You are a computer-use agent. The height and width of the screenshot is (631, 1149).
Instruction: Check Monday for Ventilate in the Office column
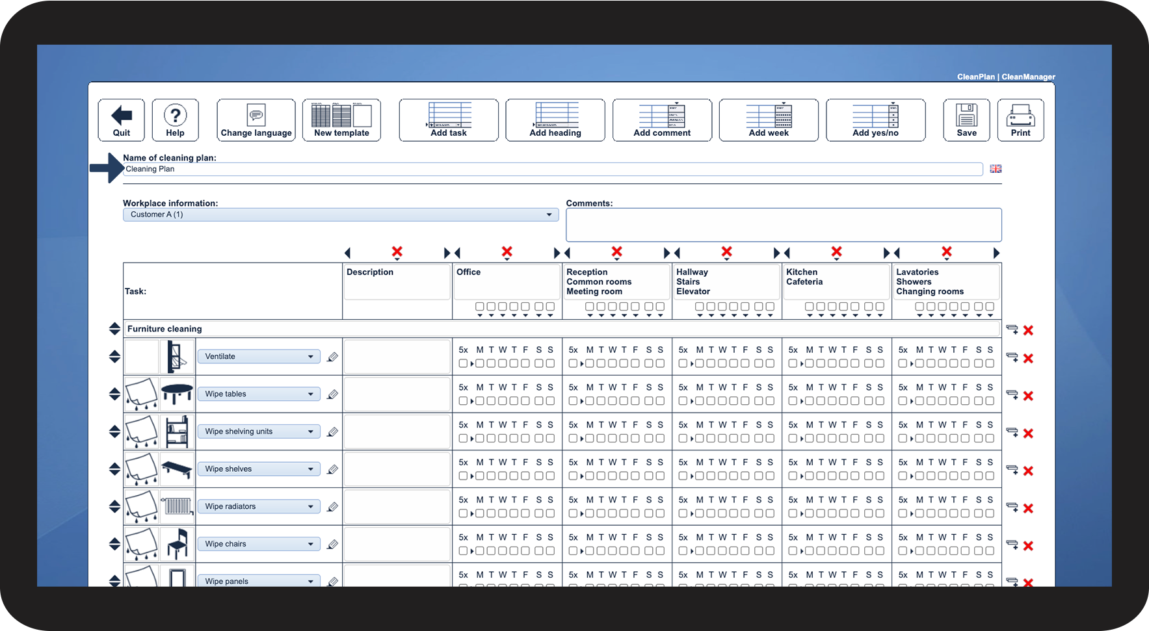click(x=480, y=364)
